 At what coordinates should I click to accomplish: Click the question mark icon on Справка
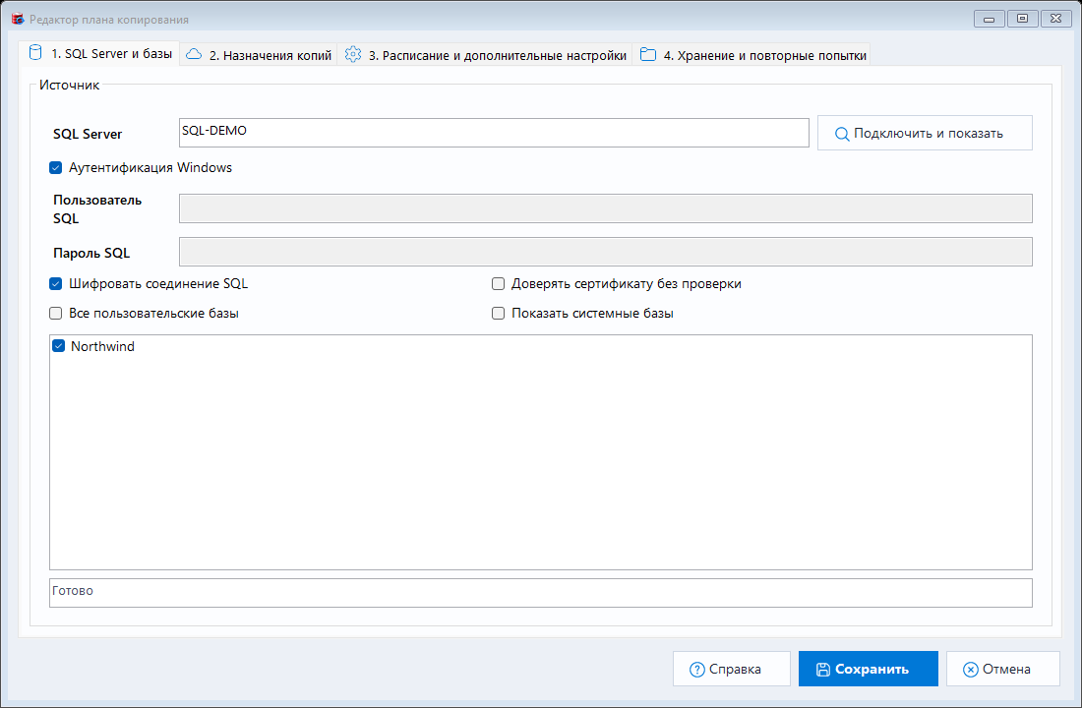(x=697, y=670)
